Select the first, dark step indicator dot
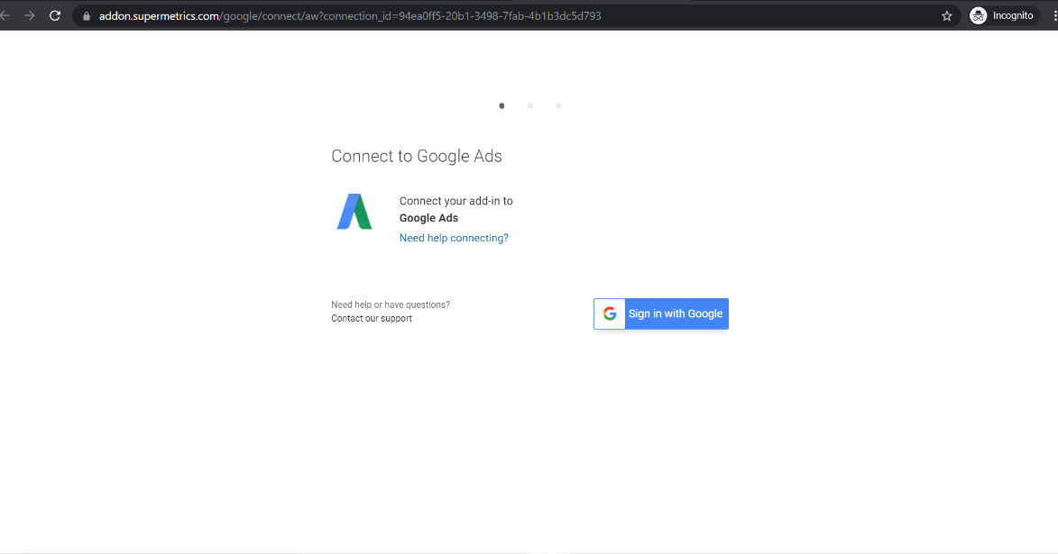Image resolution: width=1058 pixels, height=554 pixels. [501, 105]
